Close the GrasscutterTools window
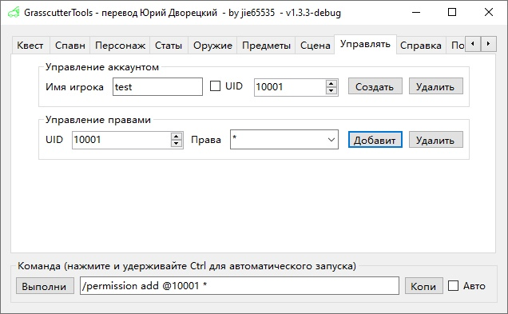508x314 pixels. tap(489, 13)
